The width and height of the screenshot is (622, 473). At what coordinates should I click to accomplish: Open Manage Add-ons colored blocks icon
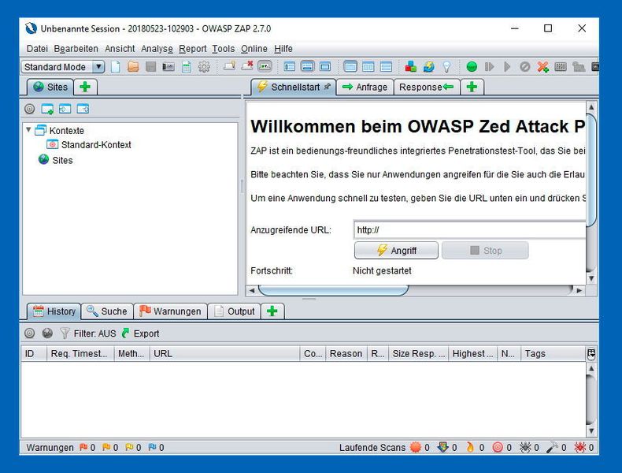[410, 67]
